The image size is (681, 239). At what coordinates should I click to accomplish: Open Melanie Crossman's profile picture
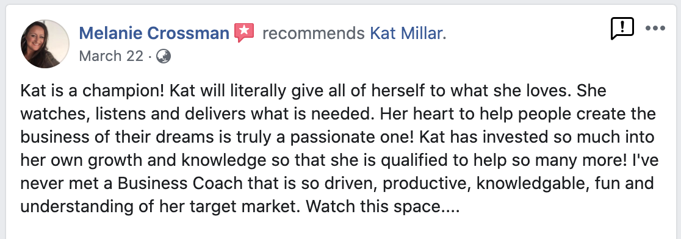pyautogui.click(x=45, y=44)
